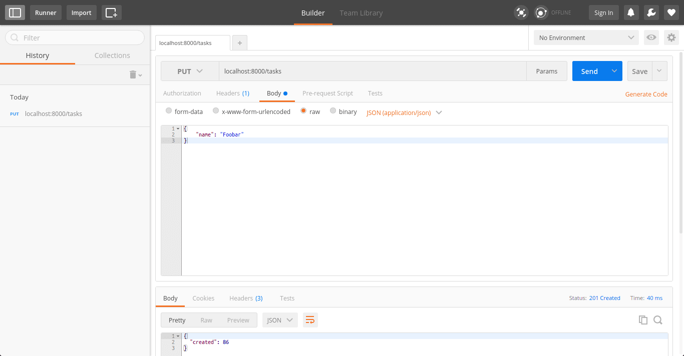Click the Import button
The width and height of the screenshot is (684, 356).
[x=81, y=12]
